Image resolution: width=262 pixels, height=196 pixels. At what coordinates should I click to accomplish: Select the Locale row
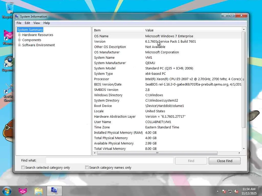pos(167,111)
